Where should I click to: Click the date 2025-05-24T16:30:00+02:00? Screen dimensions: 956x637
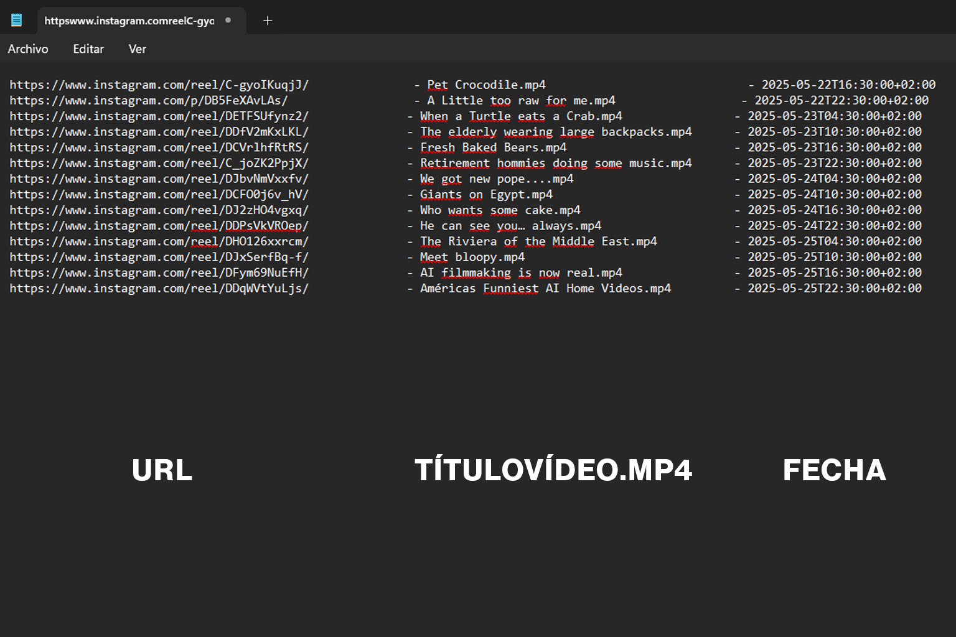(x=835, y=210)
